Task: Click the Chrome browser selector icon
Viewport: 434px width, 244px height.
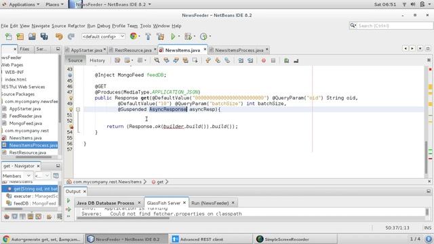Action: (x=134, y=36)
